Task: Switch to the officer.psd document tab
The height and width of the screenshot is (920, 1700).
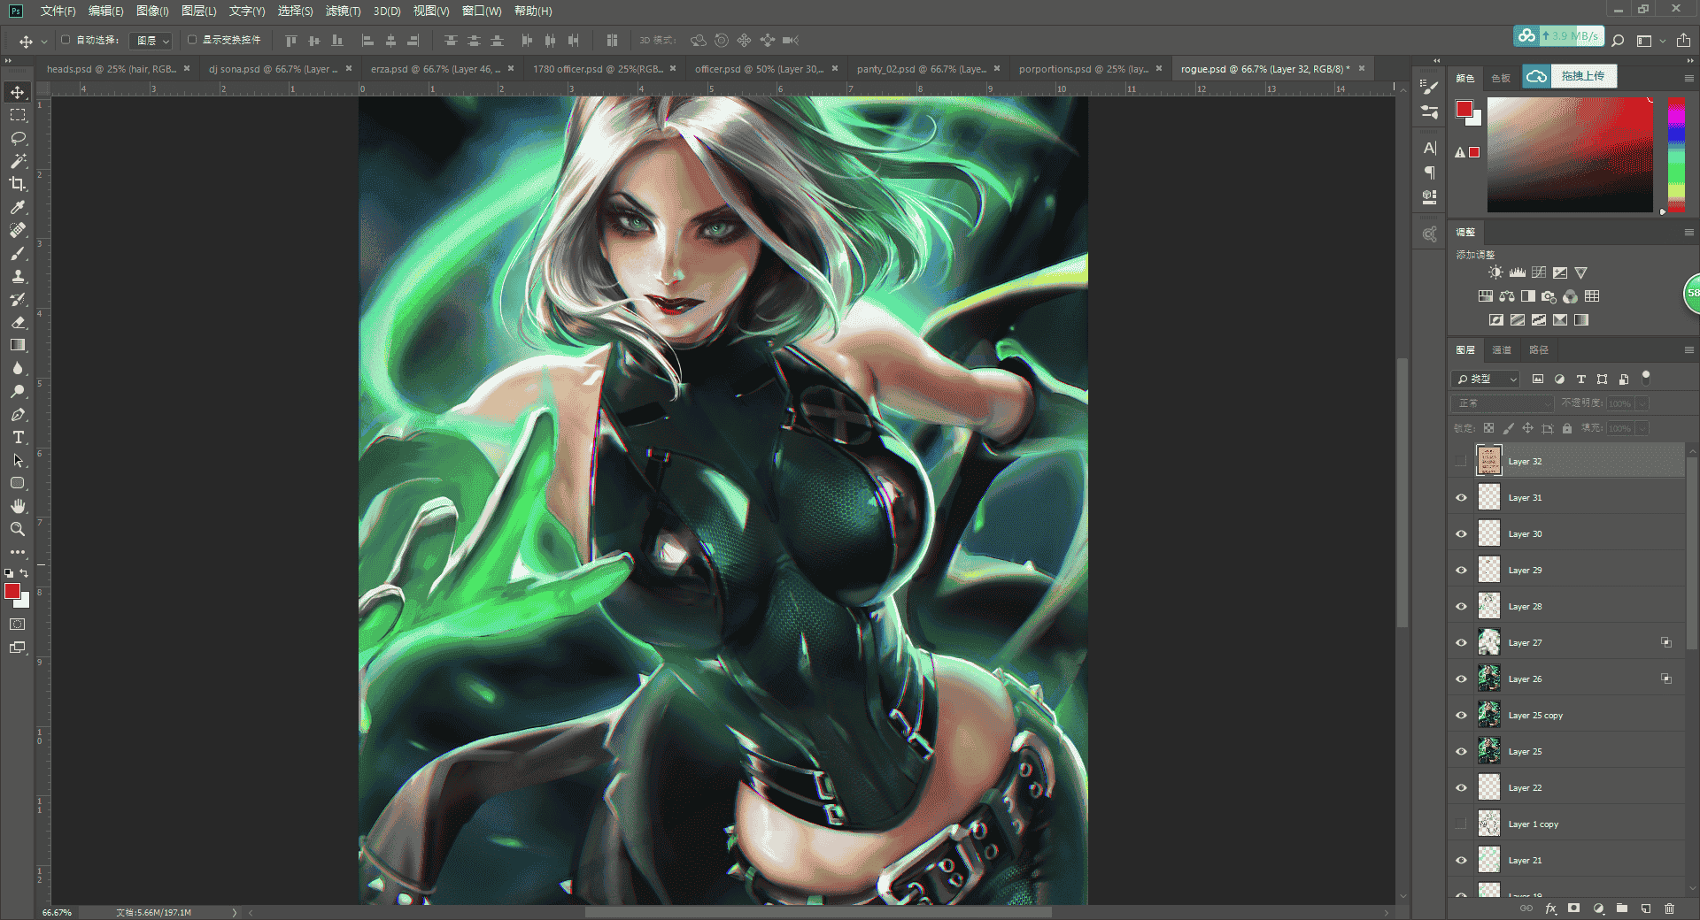Action: point(759,68)
